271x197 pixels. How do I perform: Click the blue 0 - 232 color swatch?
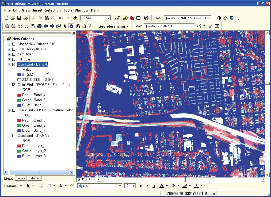(19, 75)
